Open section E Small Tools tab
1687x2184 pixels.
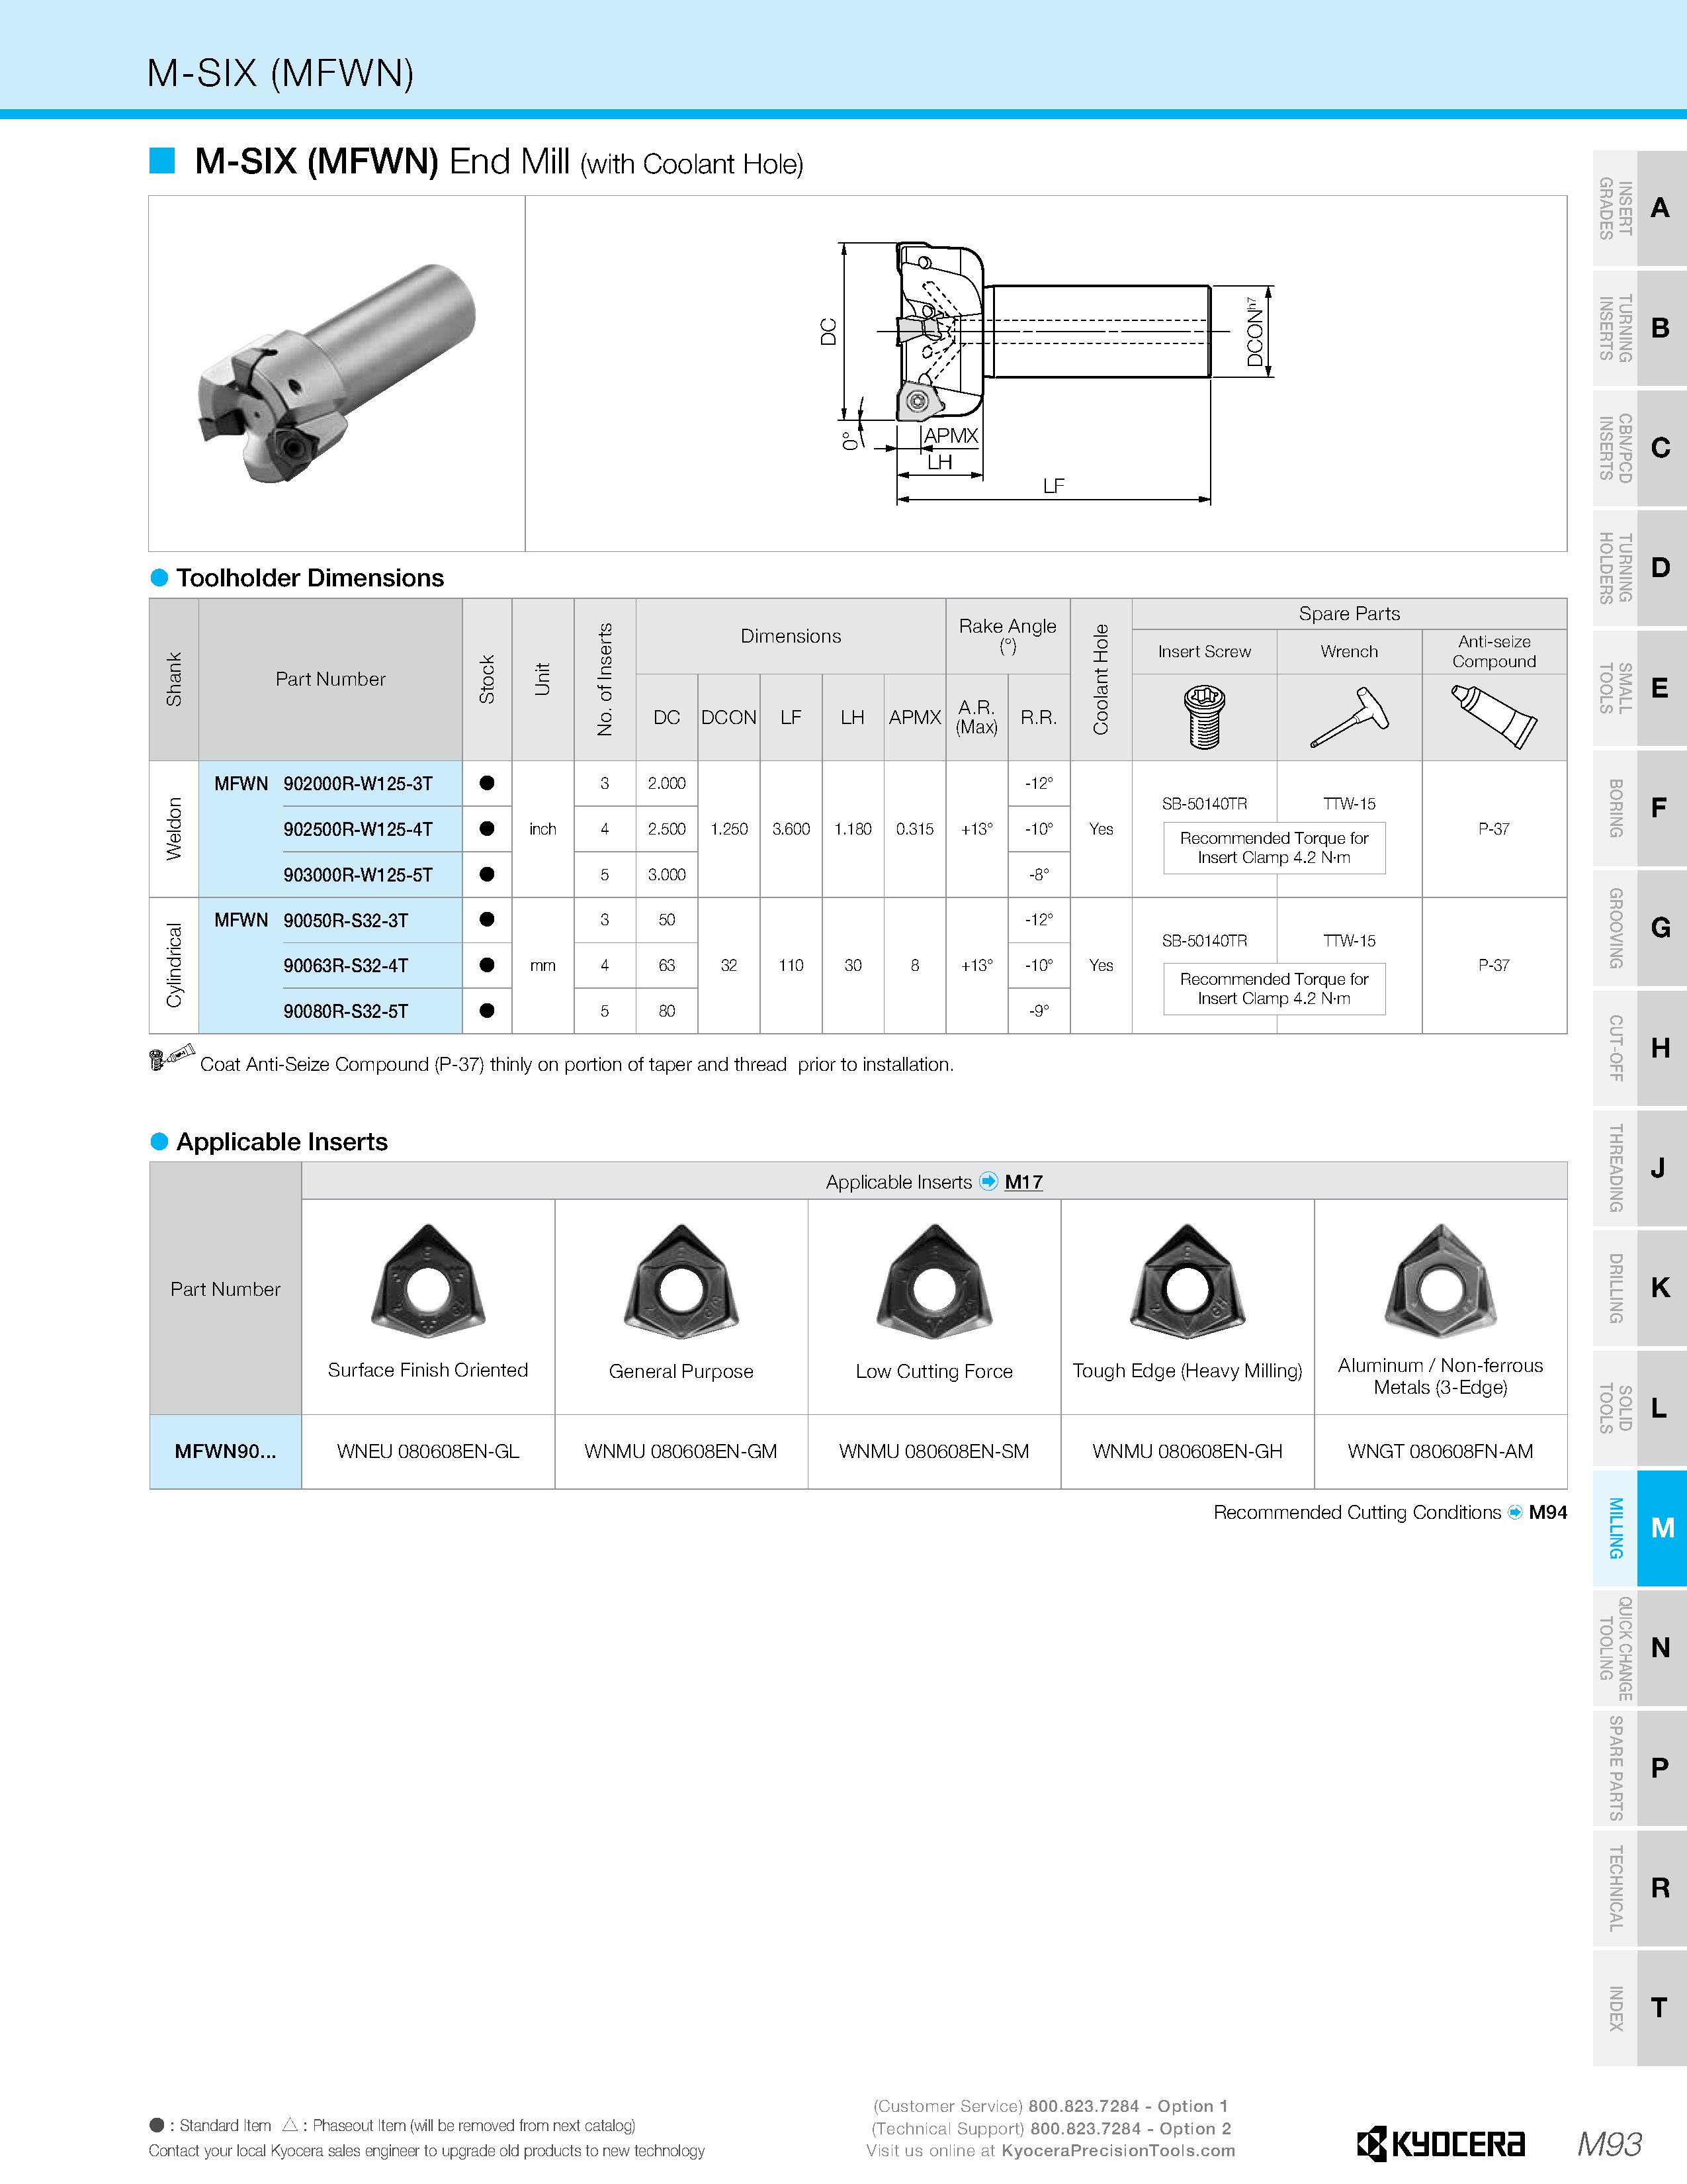tap(1640, 688)
